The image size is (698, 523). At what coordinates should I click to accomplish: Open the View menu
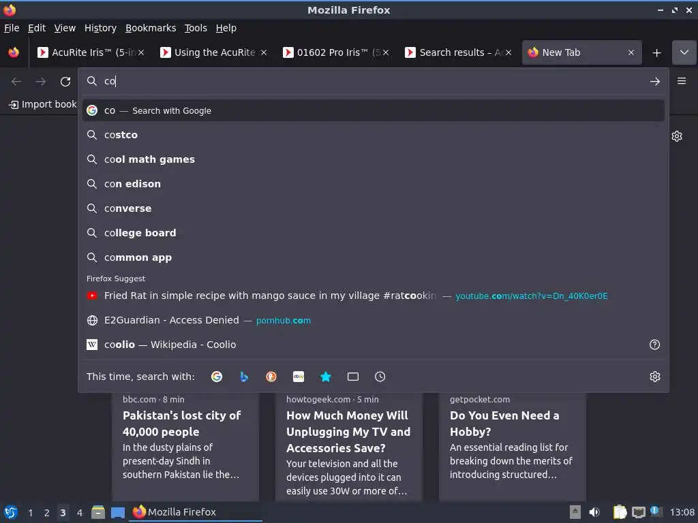65,28
